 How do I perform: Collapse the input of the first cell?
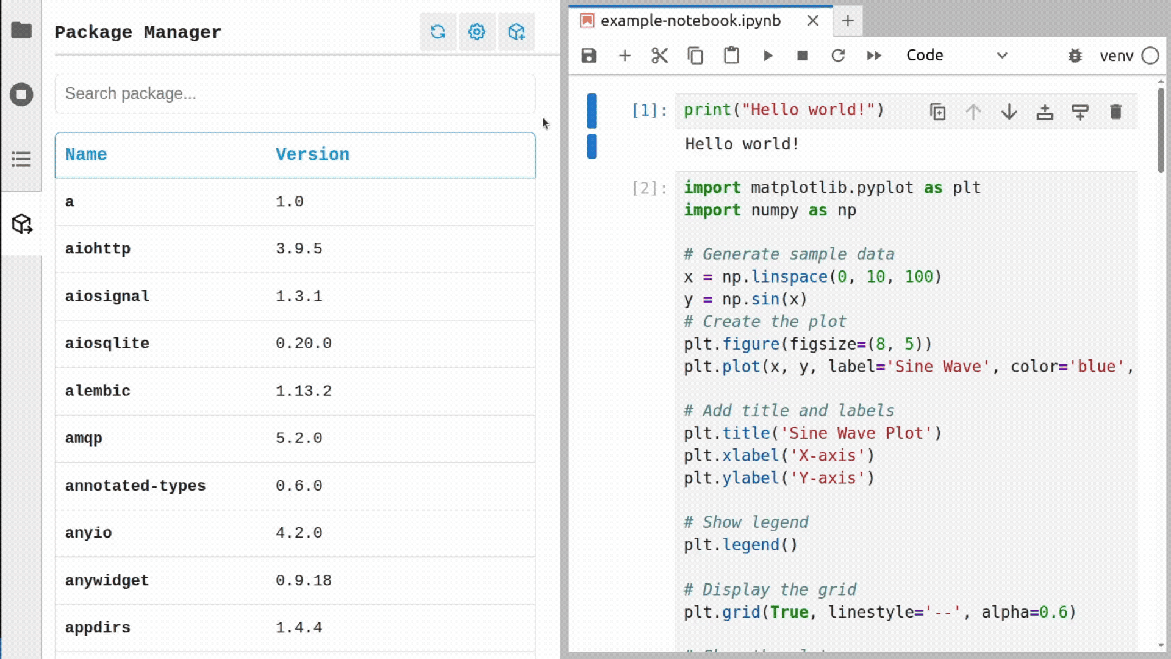(591, 110)
